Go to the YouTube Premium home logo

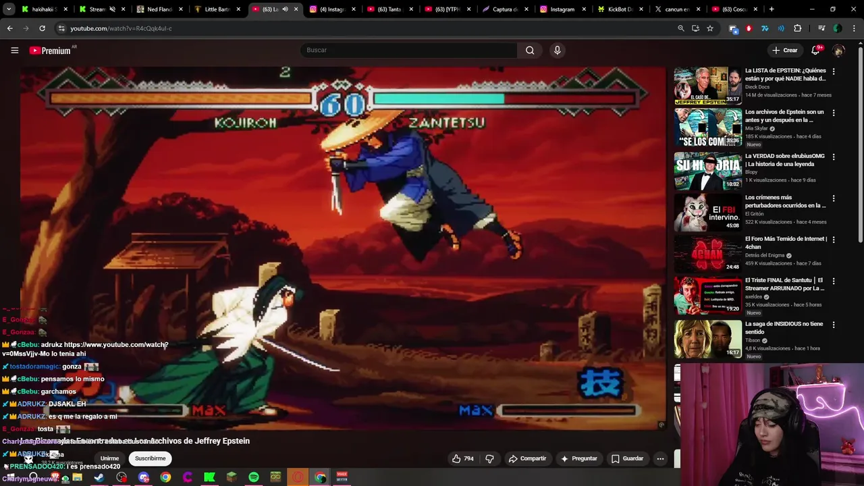click(50, 51)
